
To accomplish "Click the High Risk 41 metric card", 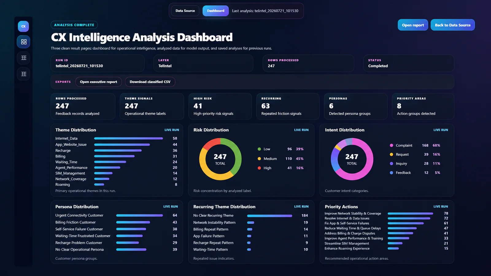I will point(220,106).
